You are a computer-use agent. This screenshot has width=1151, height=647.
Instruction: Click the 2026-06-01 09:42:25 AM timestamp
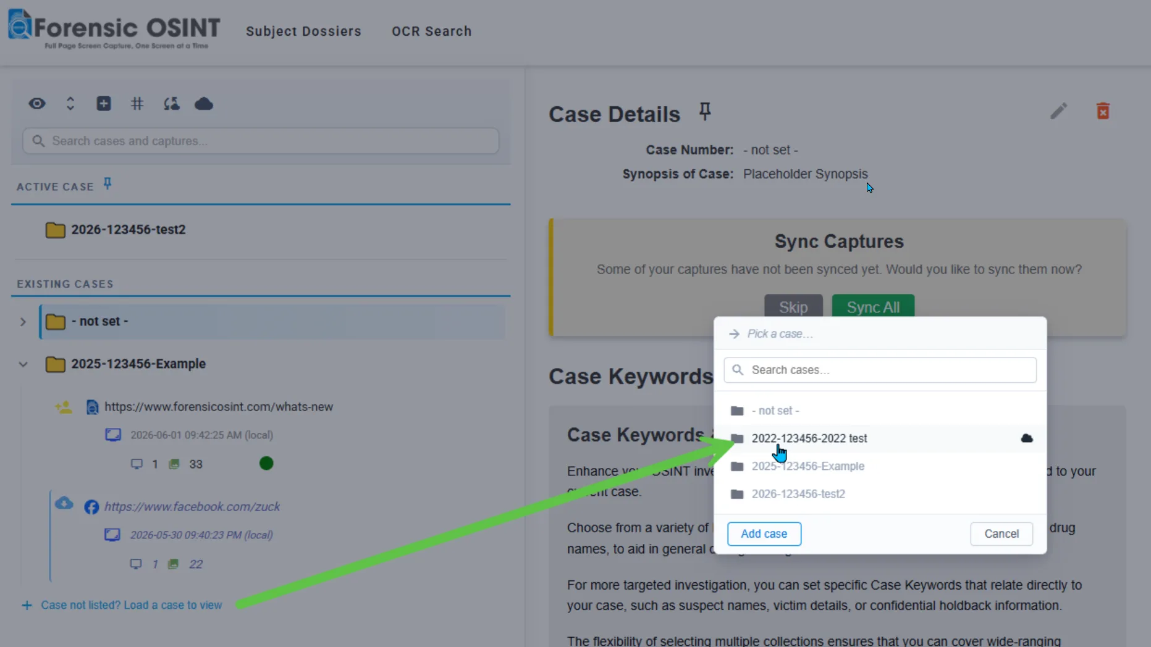(x=201, y=435)
